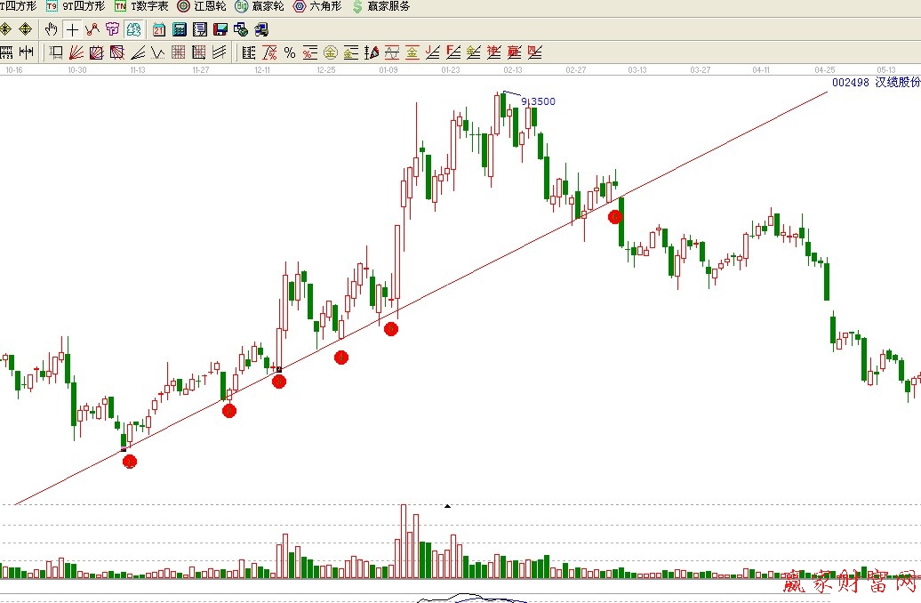Open the calculator tool
This screenshot has width=921, height=603.
pyautogui.click(x=180, y=29)
